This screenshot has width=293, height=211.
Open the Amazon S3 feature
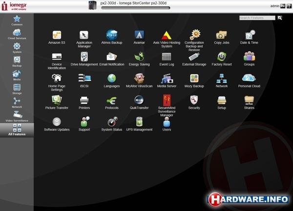pyautogui.click(x=57, y=38)
